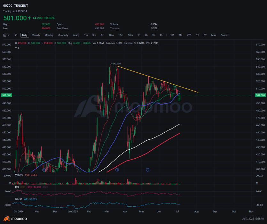
Task: Click the Volume 6.65M value in header
Action: (154, 24)
